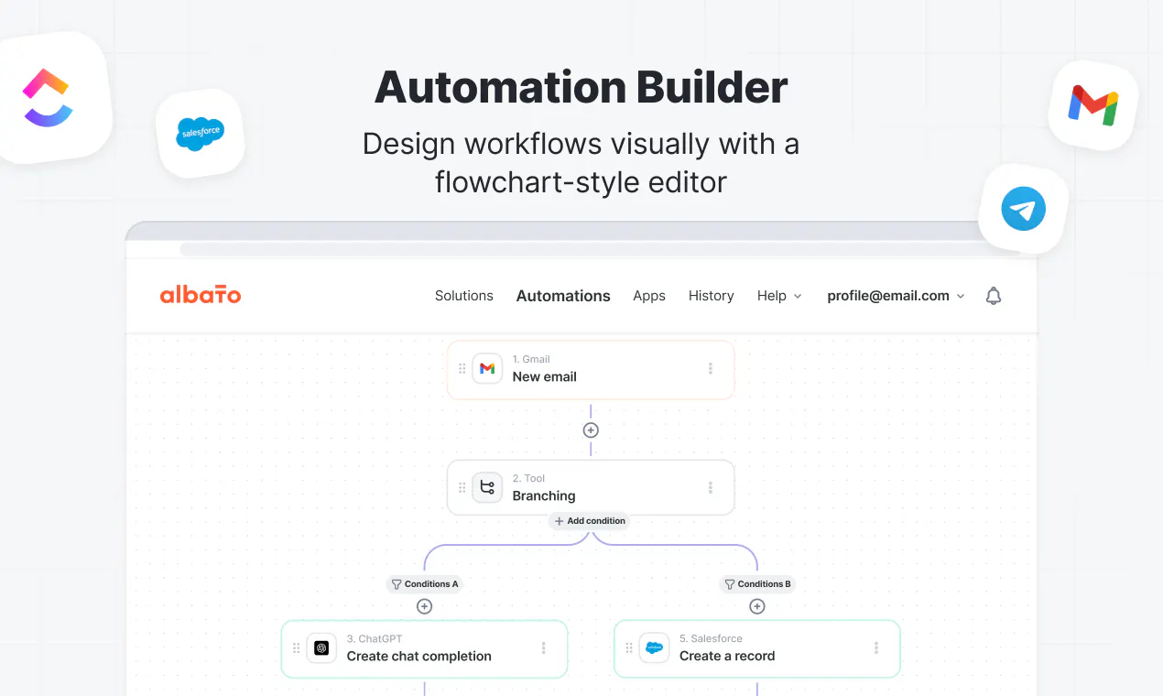Screen dimensions: 1163x696
Task: Click the albato logo
Action: [x=201, y=295]
